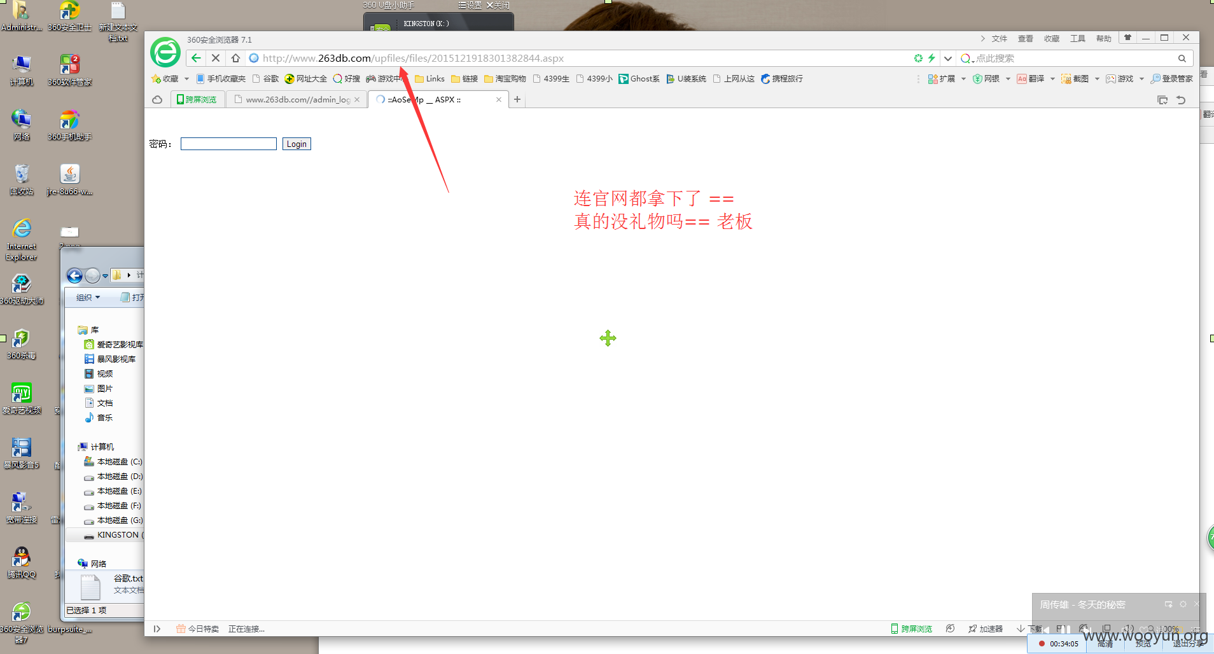Click the 360 browser green logo

[x=165, y=52]
